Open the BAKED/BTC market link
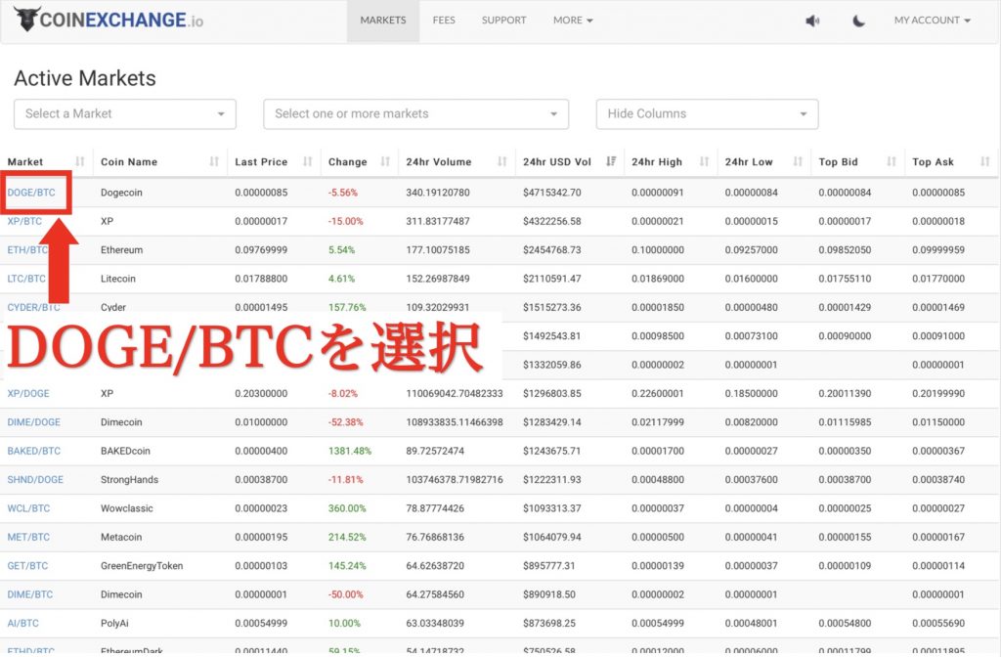1001x657 pixels. pos(34,451)
